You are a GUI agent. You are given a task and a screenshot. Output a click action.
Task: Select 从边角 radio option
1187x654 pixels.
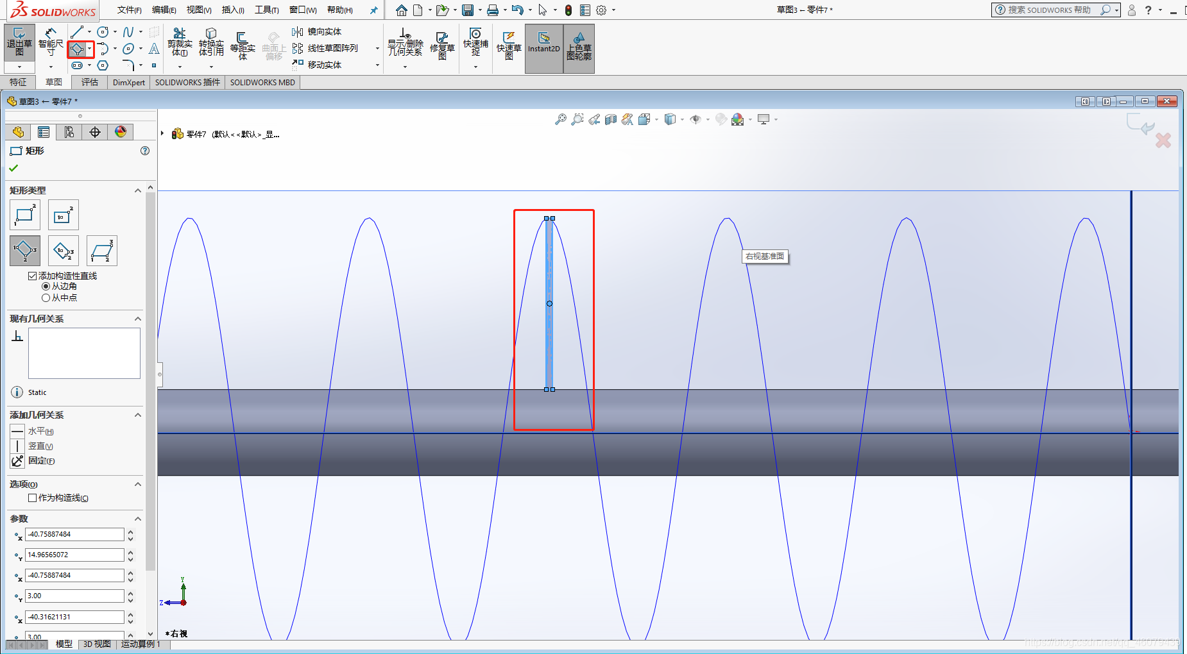(x=46, y=287)
